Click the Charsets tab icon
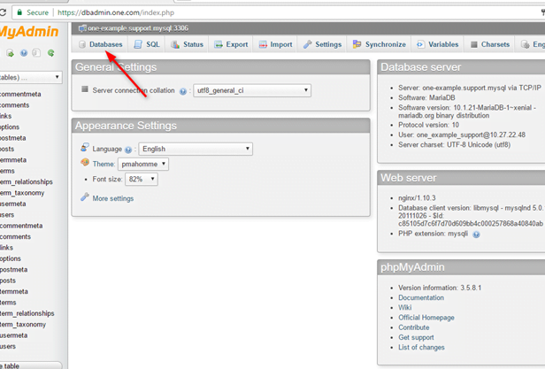Viewport: 545px width, 369px height. tap(473, 44)
